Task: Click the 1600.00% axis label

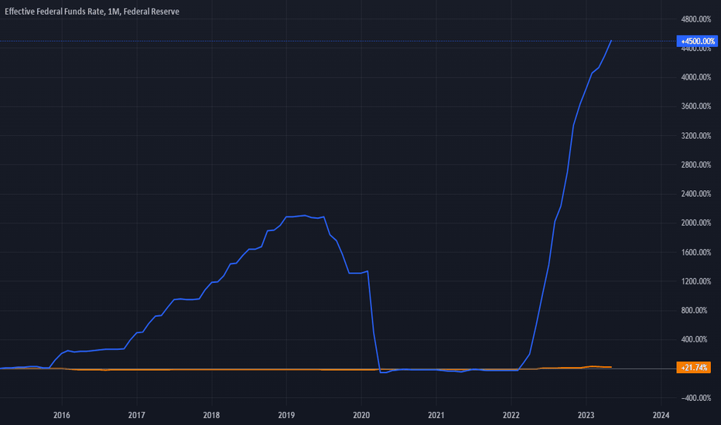Action: click(695, 252)
